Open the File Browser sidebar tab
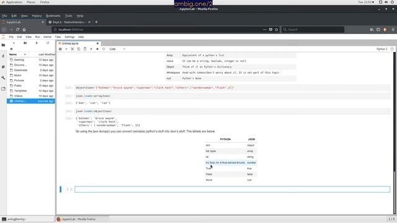Viewport: 397px width, 223px height. pyautogui.click(x=3, y=45)
